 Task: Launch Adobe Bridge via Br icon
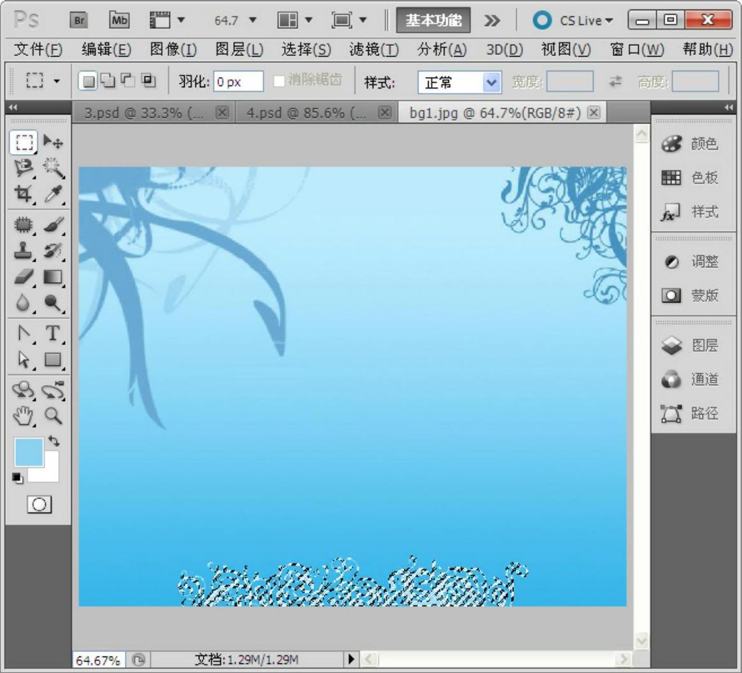79,20
